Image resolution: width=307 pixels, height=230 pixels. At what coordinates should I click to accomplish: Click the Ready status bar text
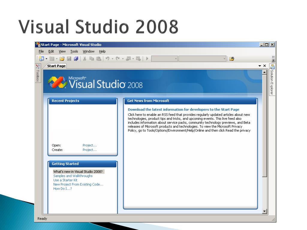42,219
